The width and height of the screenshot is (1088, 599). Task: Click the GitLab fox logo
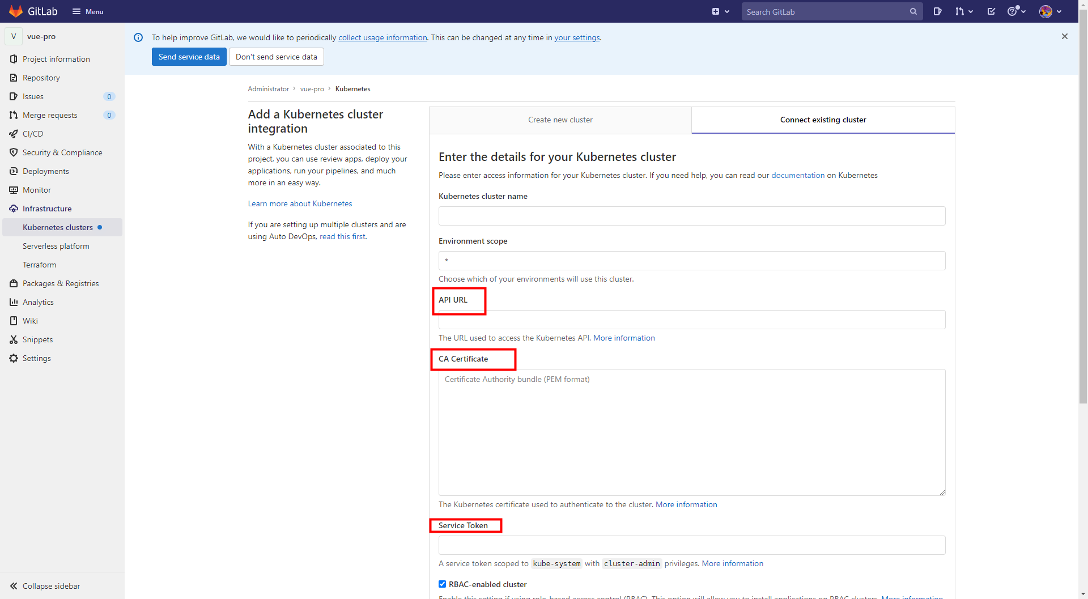[16, 11]
